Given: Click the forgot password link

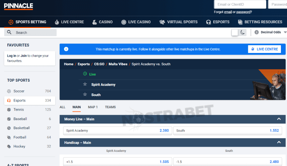Looking at the screenshot, I should click(243, 12).
